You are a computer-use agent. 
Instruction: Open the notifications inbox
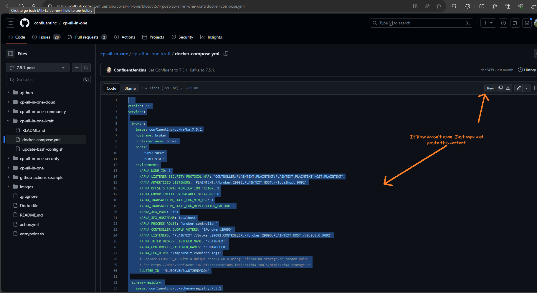coord(527,23)
